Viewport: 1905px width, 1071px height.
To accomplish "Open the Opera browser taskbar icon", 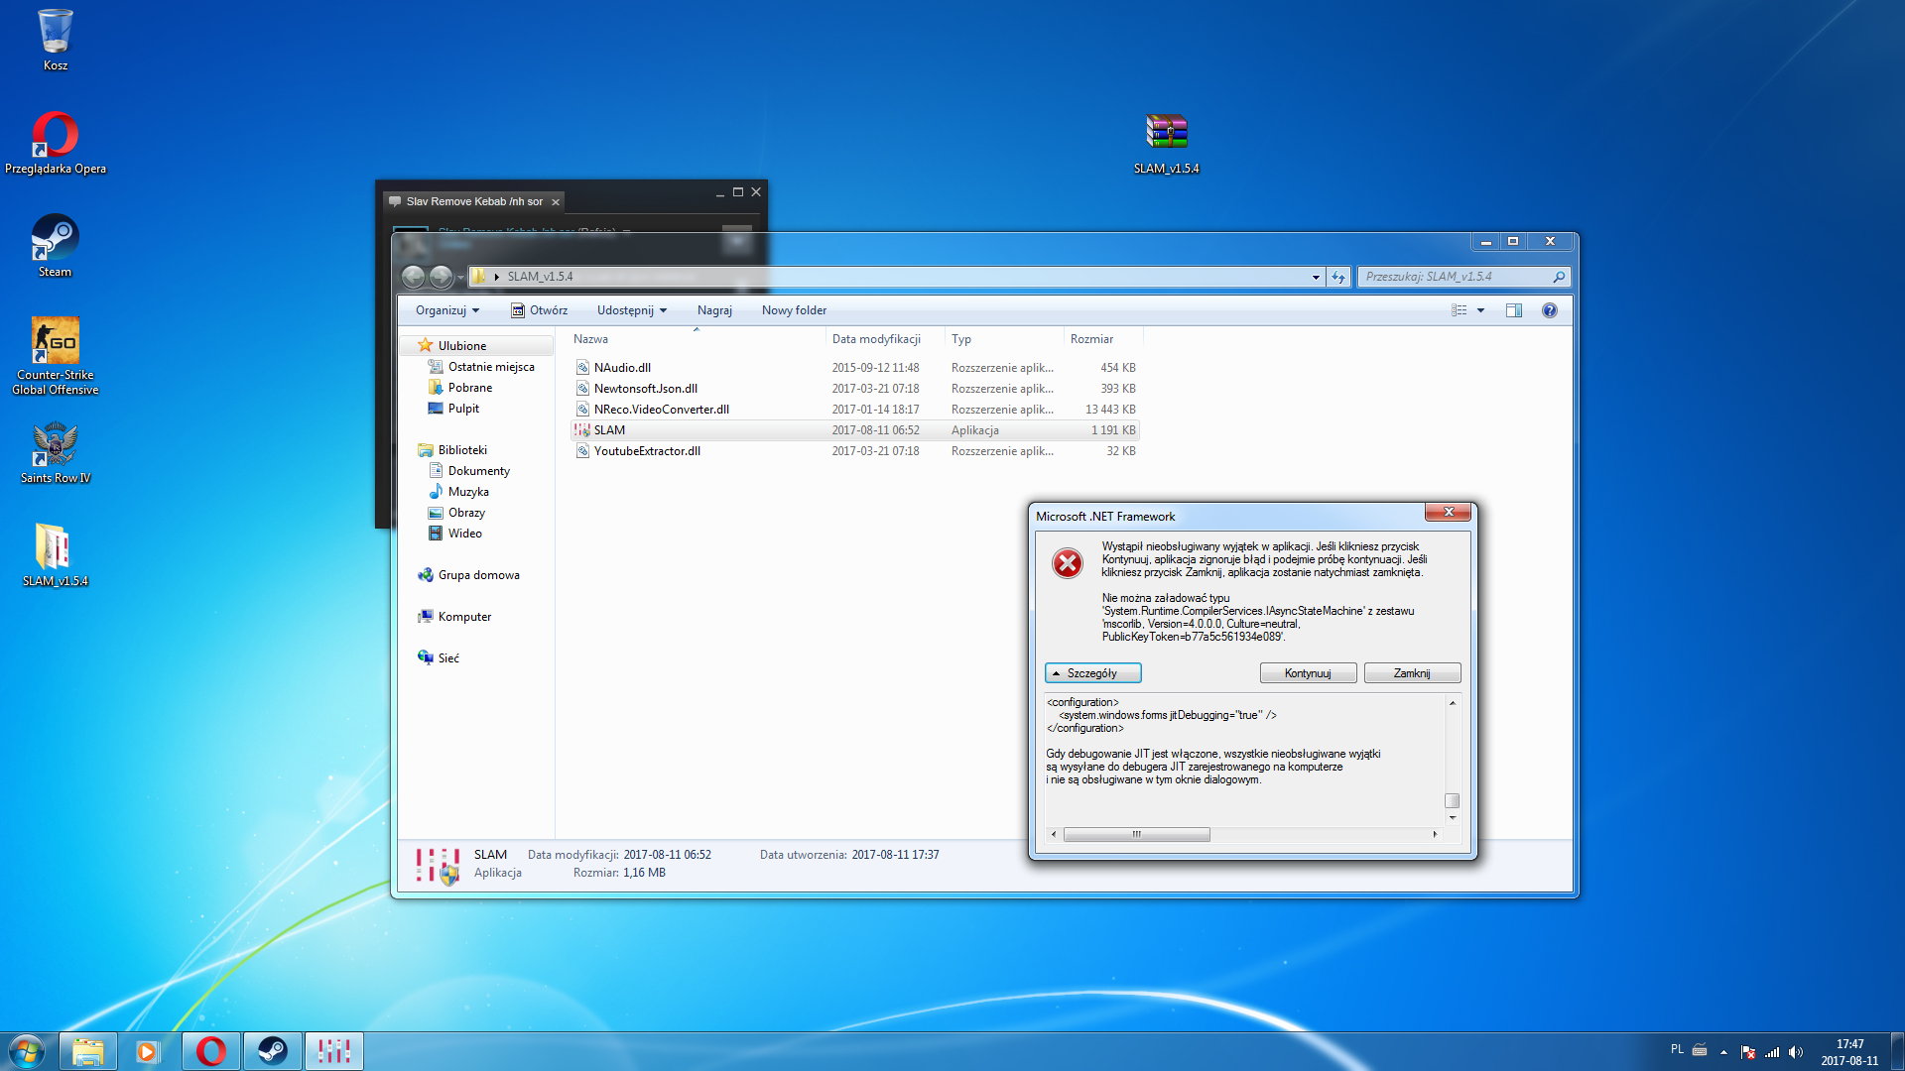I will [x=210, y=1051].
